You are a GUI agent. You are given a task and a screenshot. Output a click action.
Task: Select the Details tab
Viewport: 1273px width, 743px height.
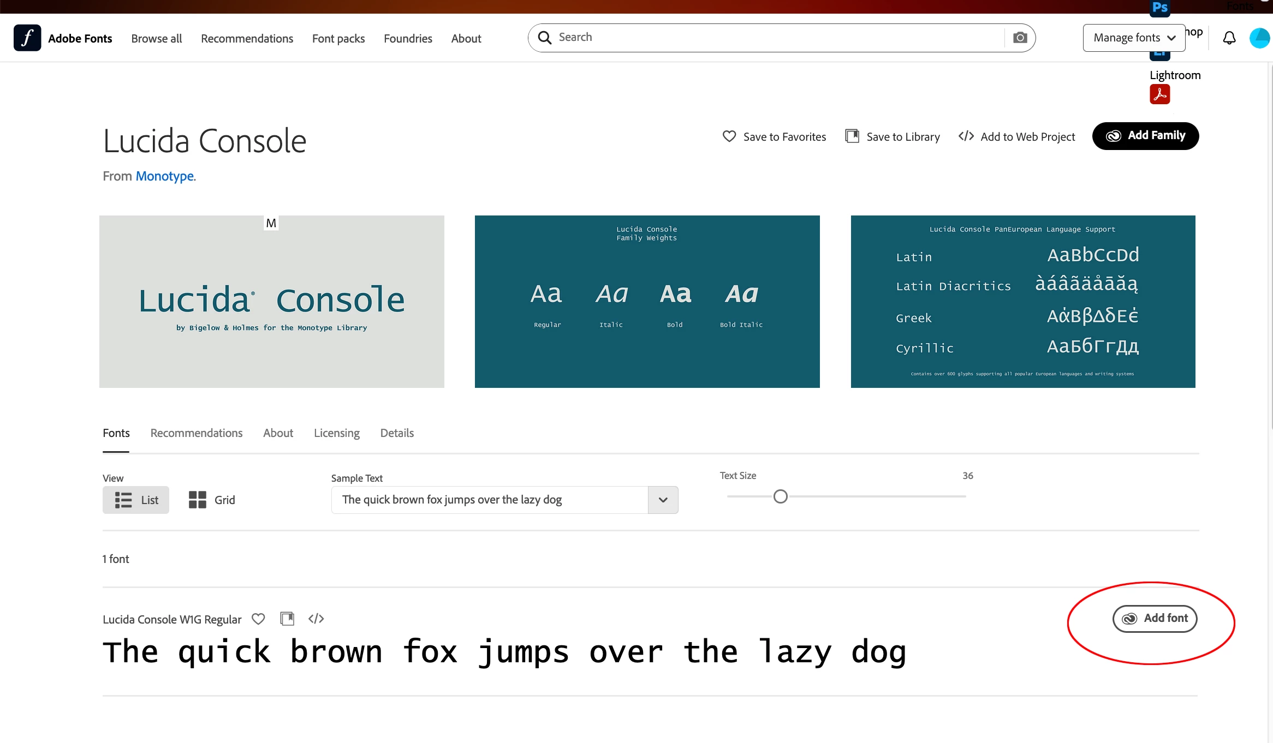397,433
